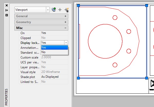Select Yes in the Display locked list
154x107 pixels.
[54, 47]
